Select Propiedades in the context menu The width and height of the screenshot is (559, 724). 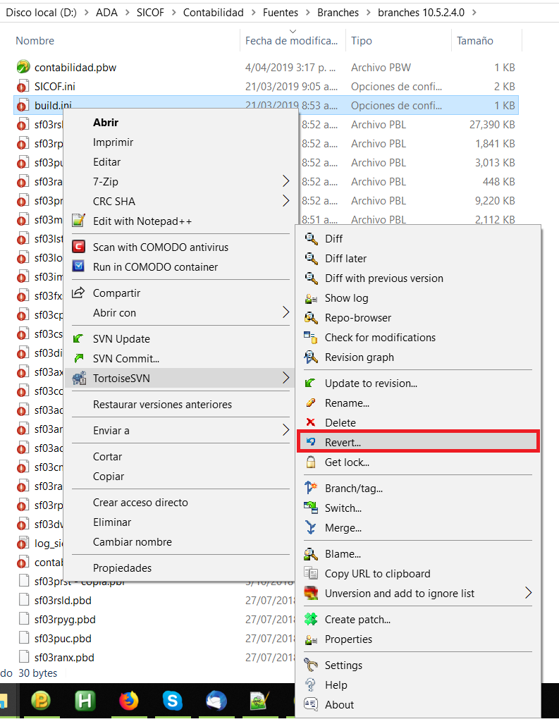point(122,568)
